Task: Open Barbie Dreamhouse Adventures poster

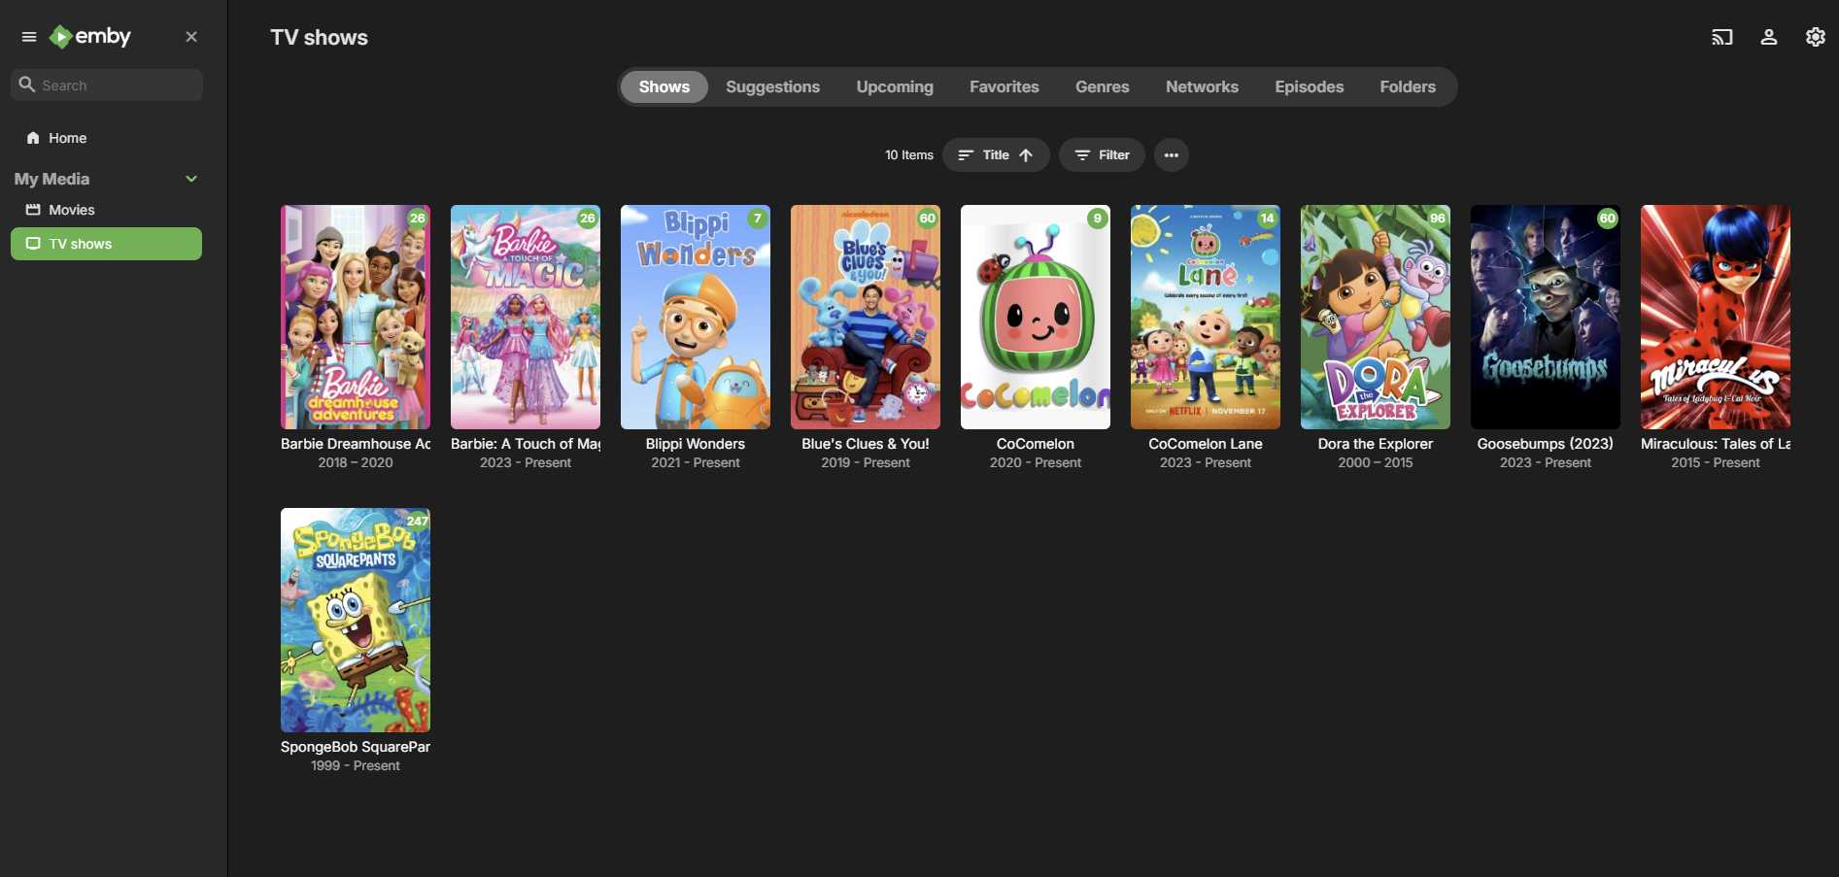Action: point(356,317)
